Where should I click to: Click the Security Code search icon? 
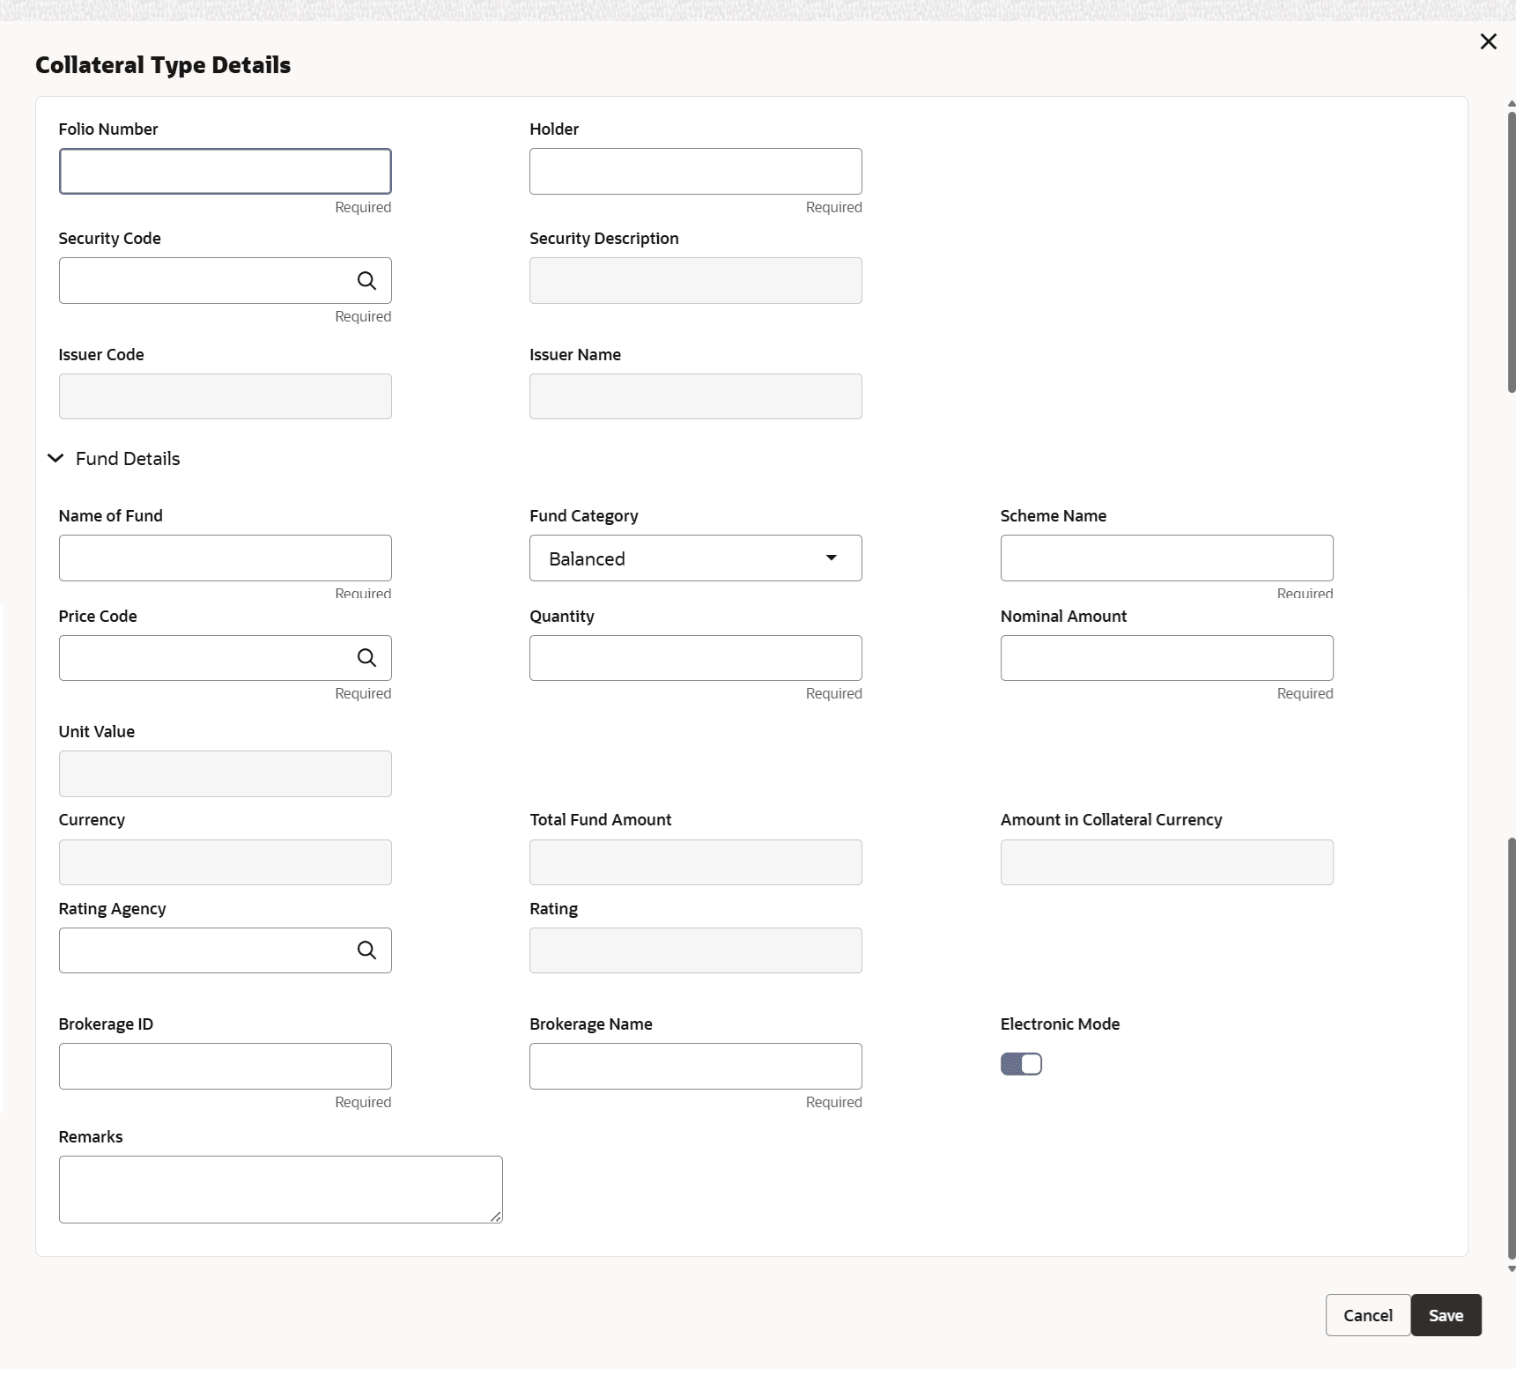366,281
